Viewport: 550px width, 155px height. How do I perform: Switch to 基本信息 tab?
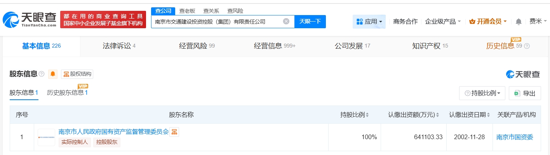click(42, 46)
